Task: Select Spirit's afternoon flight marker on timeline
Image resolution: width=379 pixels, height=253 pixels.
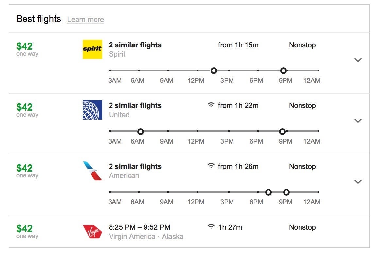Action: tap(214, 70)
